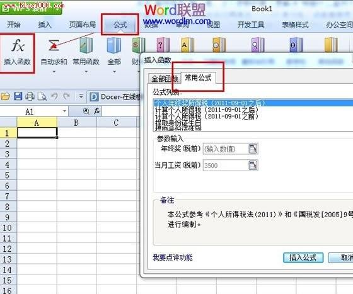
Task: Open the Name Box dropdown arrow
Action: (64, 111)
